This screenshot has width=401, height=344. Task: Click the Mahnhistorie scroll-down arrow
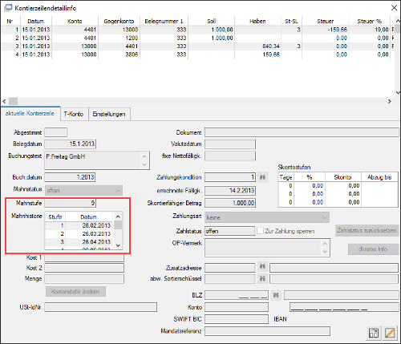pyautogui.click(x=118, y=245)
